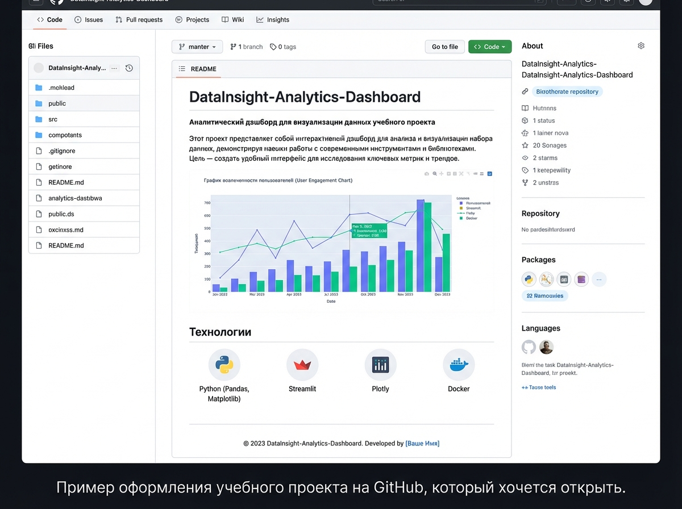This screenshot has width=682, height=509.
Task: Open the green Code dropdown button
Action: [x=490, y=47]
